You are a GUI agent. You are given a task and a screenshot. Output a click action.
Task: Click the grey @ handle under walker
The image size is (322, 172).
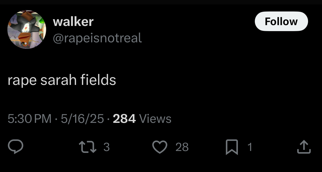97,38
